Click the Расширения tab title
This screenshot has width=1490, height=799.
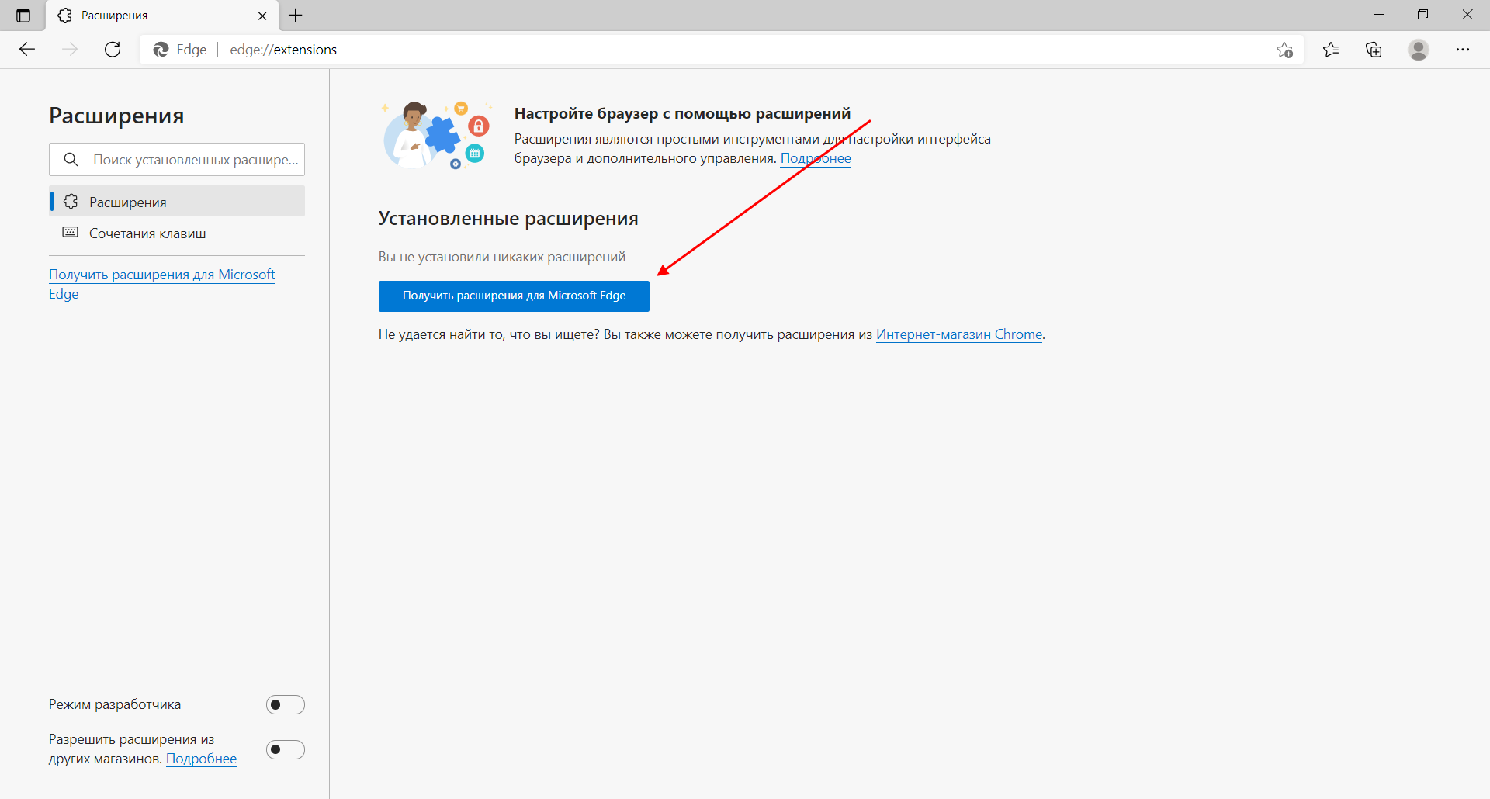tap(115, 16)
